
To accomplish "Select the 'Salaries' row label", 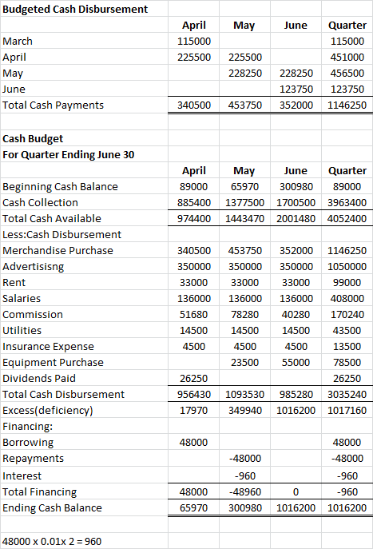I will [x=84, y=298].
